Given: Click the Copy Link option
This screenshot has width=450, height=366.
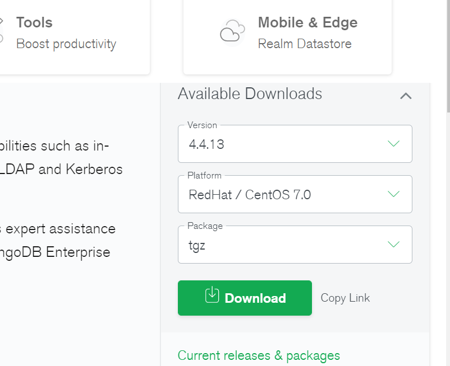Looking at the screenshot, I should [345, 298].
